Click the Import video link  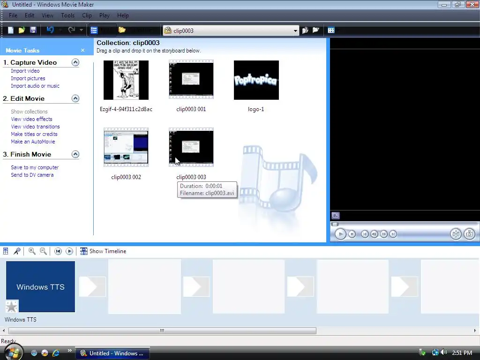tap(25, 71)
